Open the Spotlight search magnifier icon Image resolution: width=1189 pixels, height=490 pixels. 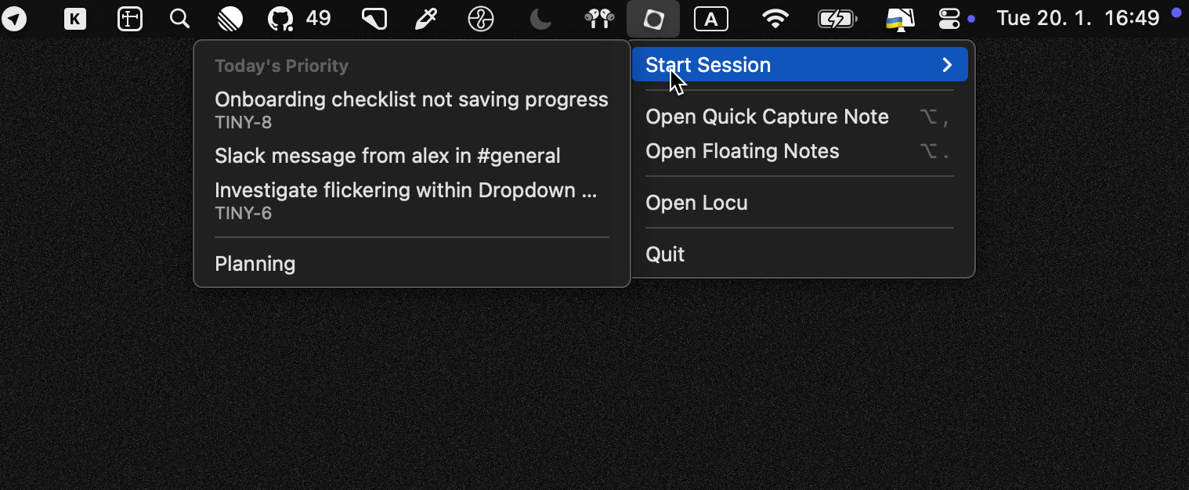pos(179,19)
